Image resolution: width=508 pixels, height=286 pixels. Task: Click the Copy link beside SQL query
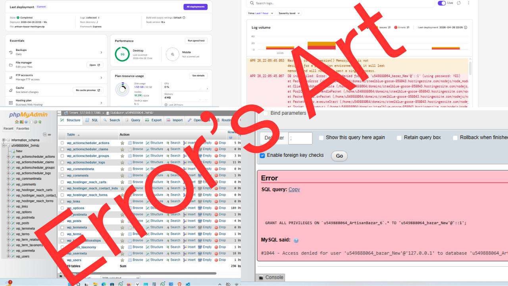tap(294, 189)
